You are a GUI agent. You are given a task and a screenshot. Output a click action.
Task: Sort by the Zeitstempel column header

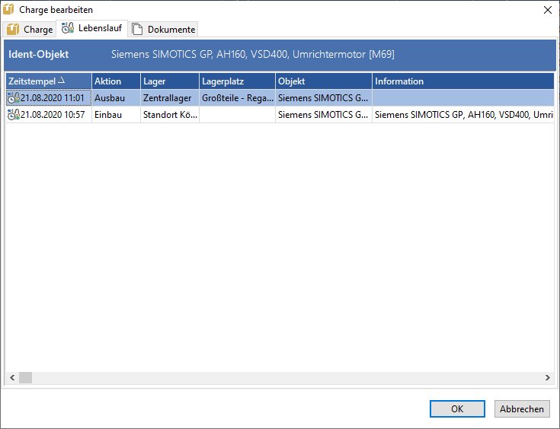pos(49,81)
